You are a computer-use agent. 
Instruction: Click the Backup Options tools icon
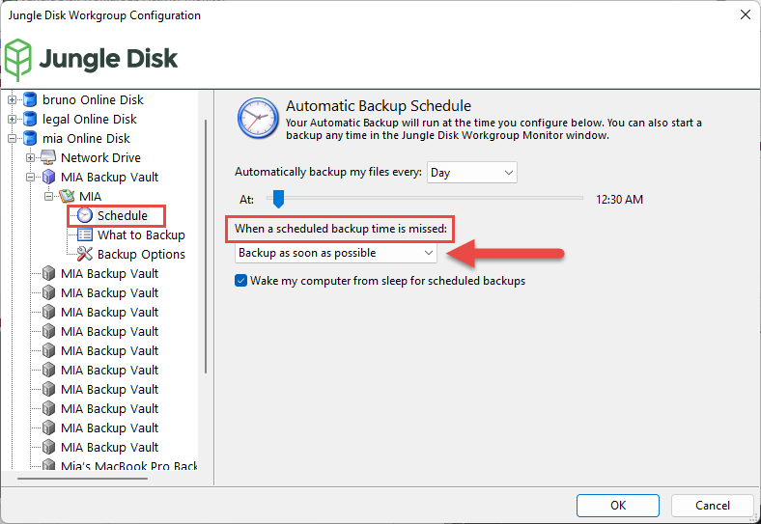click(84, 254)
